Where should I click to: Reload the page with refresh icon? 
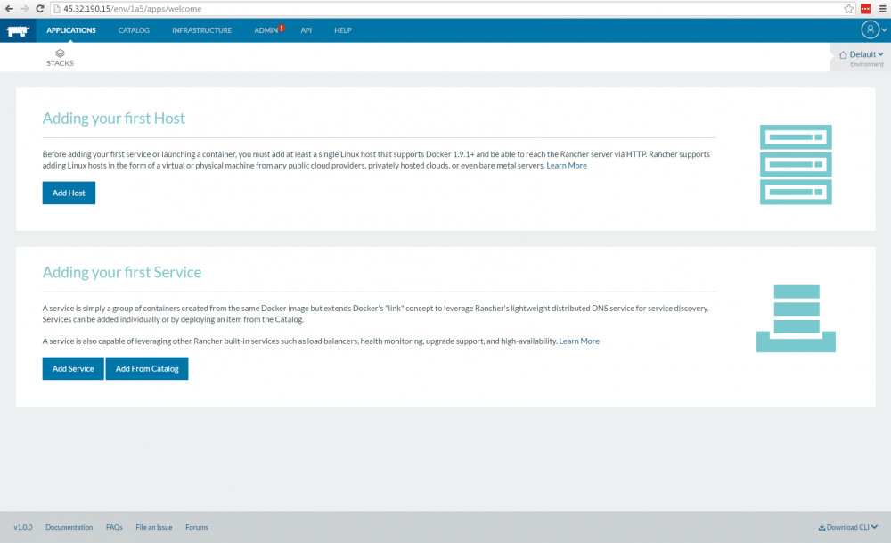pyautogui.click(x=40, y=9)
